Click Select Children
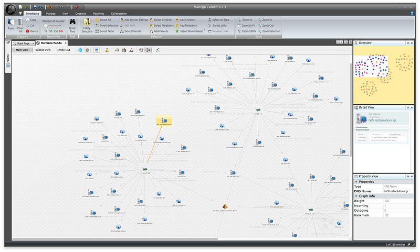 point(161,20)
